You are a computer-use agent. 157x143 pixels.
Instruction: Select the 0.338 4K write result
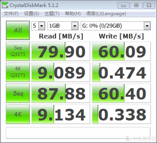tap(121, 114)
